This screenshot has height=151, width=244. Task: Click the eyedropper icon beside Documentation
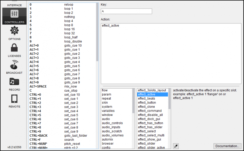click(176, 146)
